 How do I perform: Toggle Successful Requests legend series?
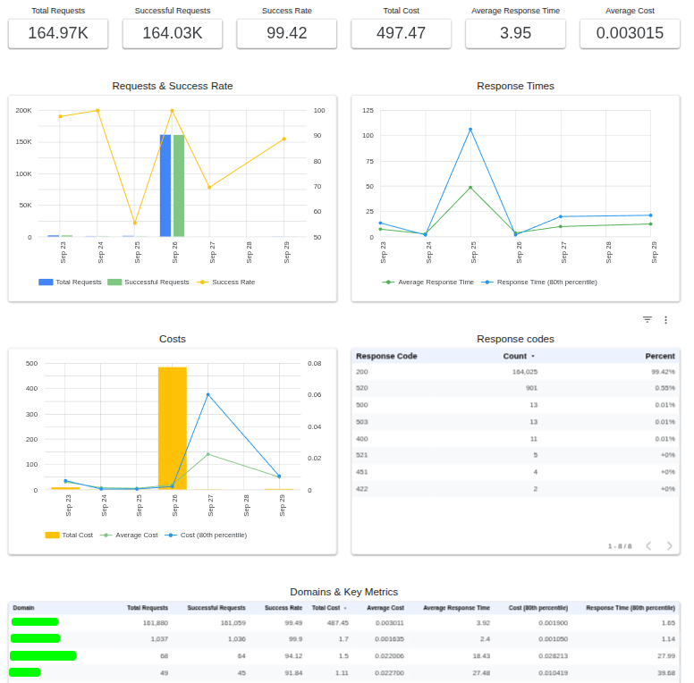tap(148, 282)
